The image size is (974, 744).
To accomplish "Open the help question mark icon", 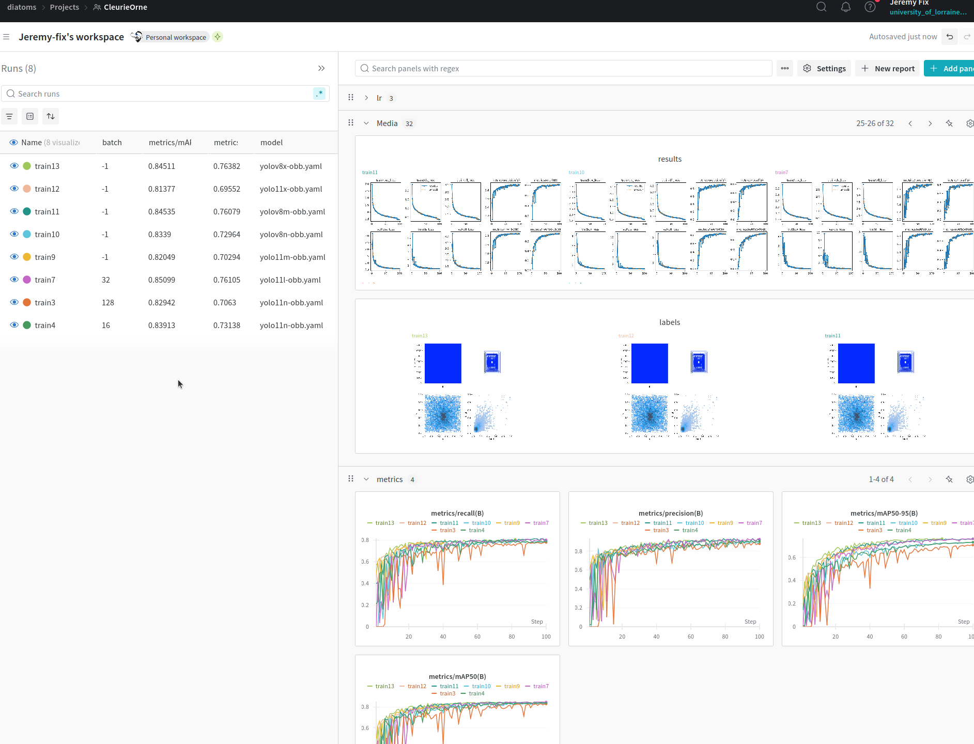I will tap(870, 7).
